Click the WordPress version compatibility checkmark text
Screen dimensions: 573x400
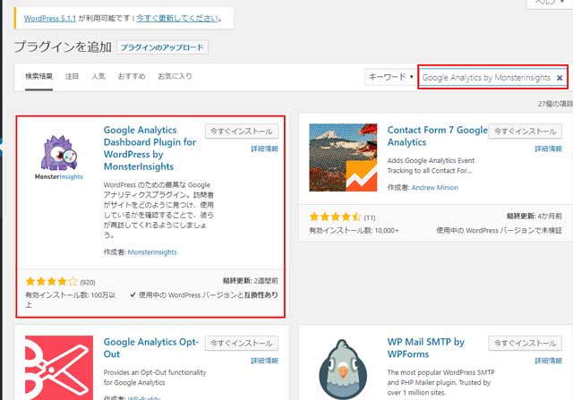[204, 294]
